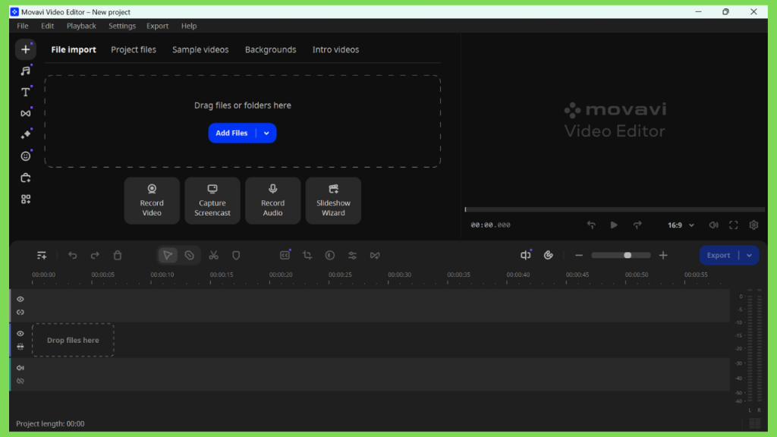Open the Sounds music note sidebar icon

pos(25,71)
